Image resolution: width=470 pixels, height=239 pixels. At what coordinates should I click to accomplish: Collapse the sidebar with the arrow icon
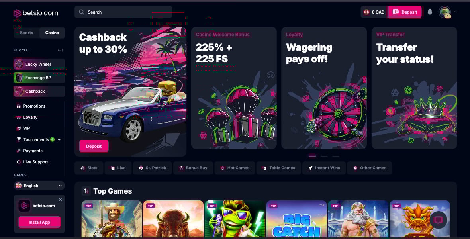60,50
